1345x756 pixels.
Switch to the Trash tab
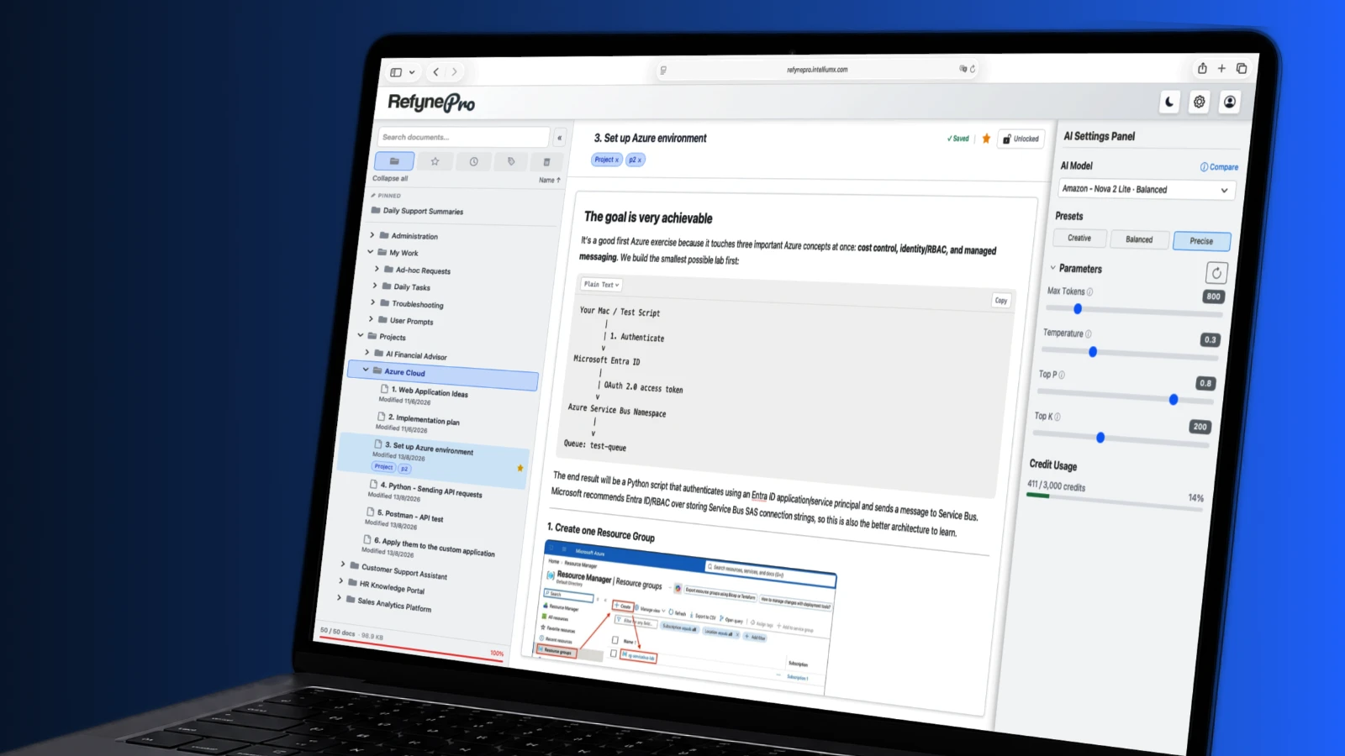(546, 162)
